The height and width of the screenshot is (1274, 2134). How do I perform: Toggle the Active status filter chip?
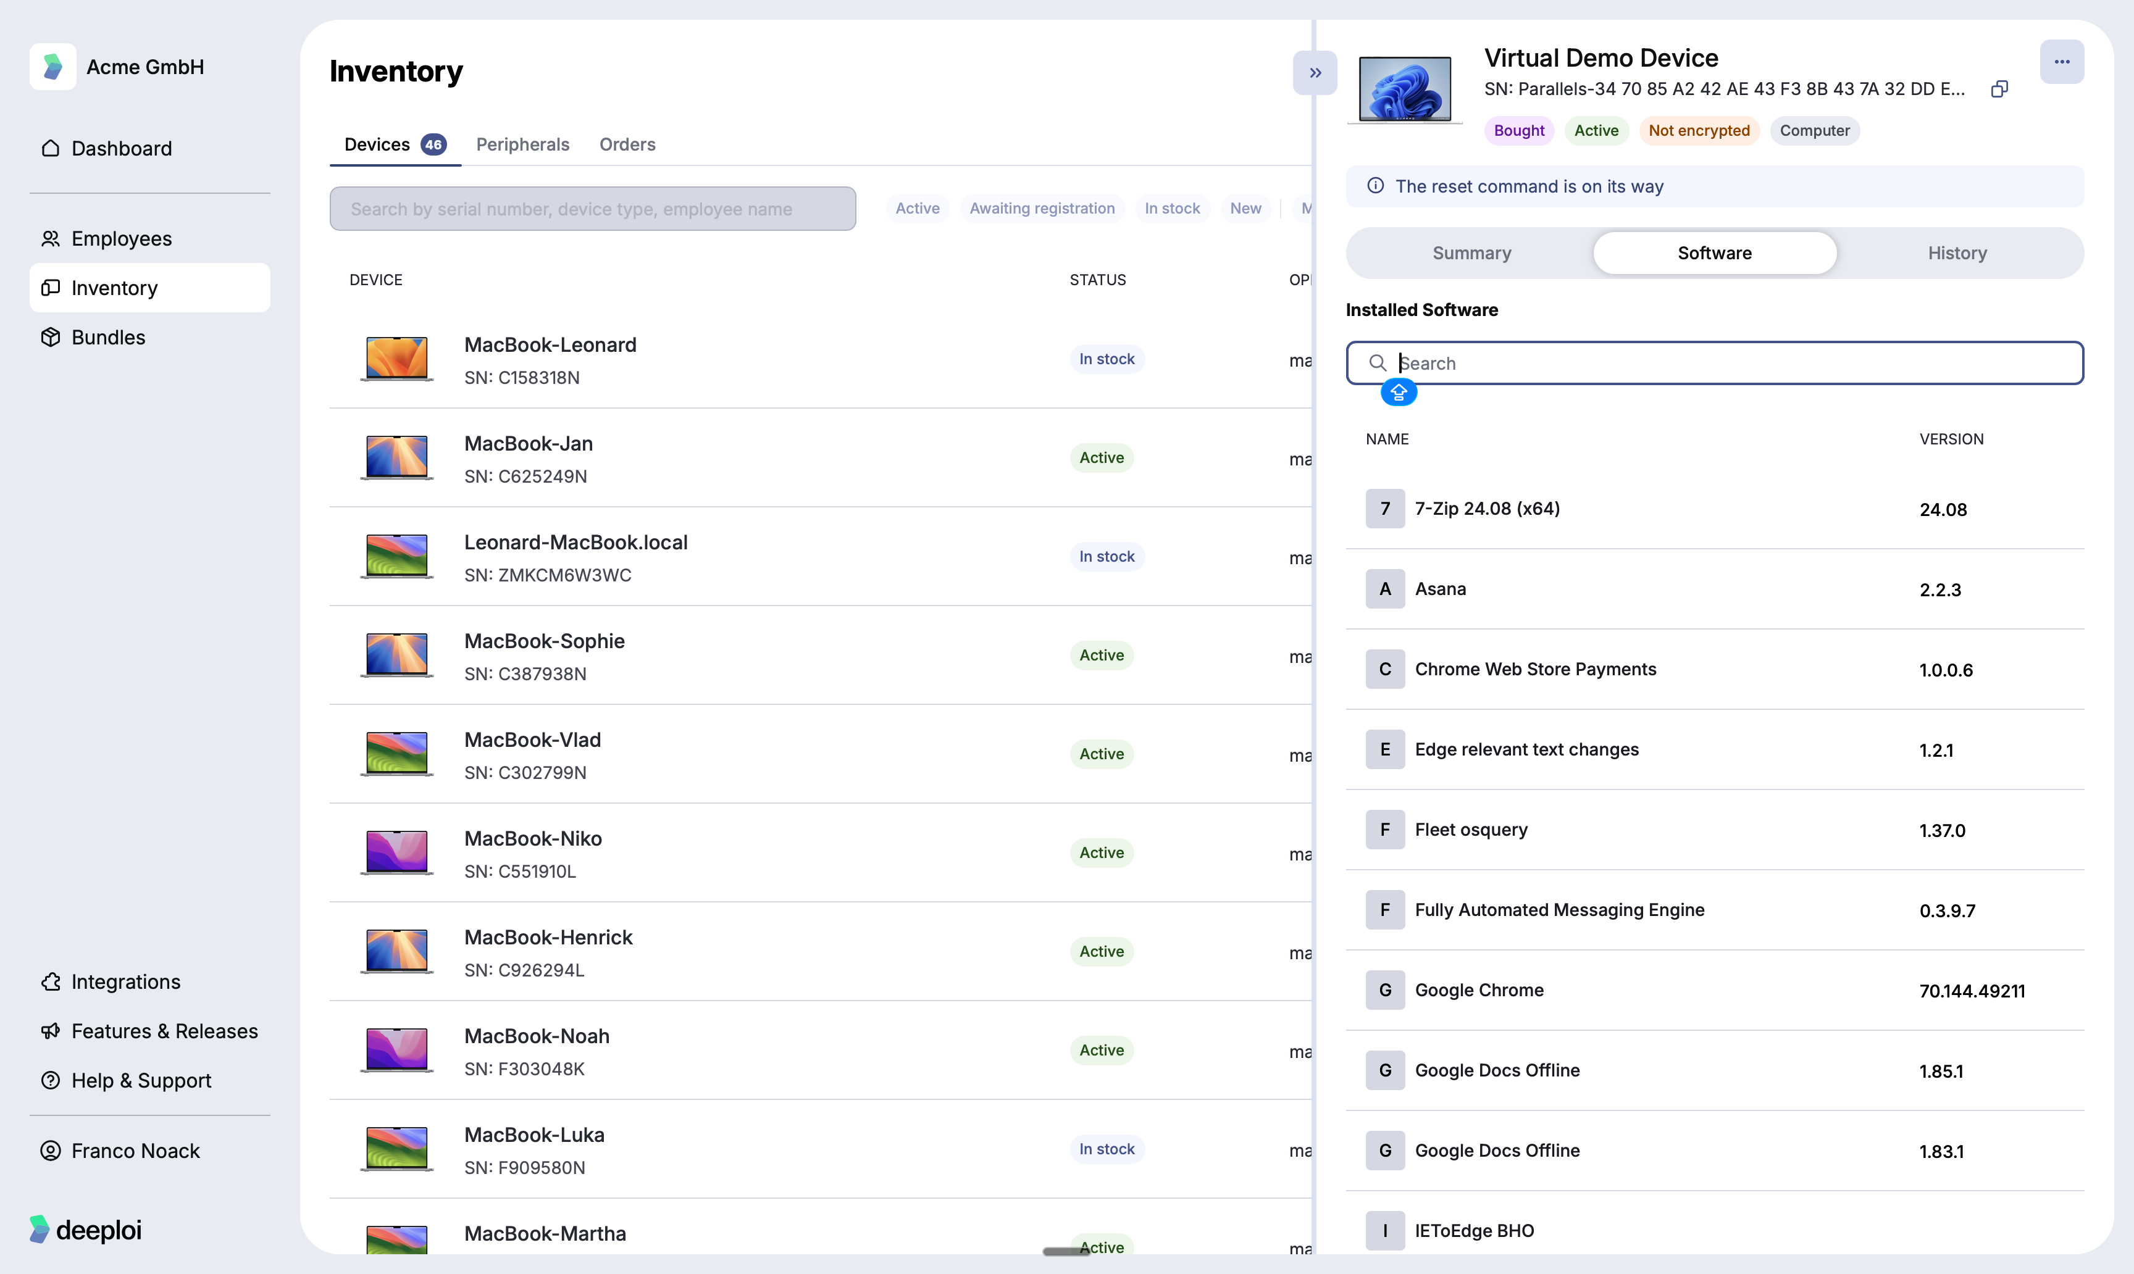coord(917,209)
